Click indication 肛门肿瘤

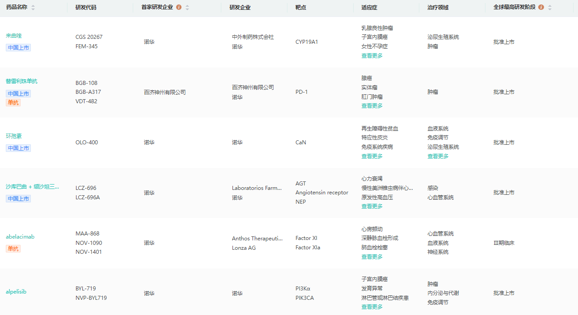click(372, 97)
